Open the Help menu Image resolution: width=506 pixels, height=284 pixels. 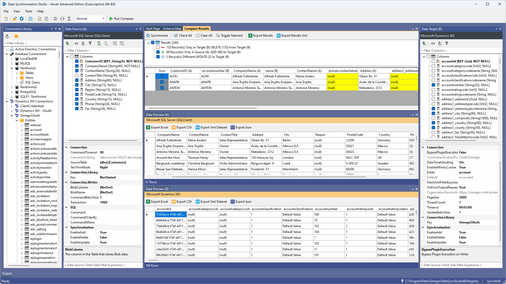click(x=40, y=11)
